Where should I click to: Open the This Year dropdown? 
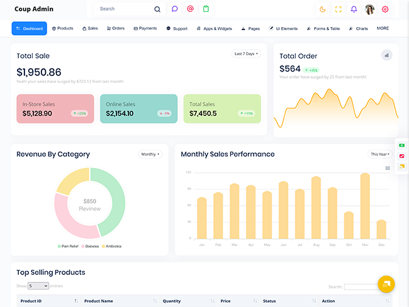coord(380,154)
